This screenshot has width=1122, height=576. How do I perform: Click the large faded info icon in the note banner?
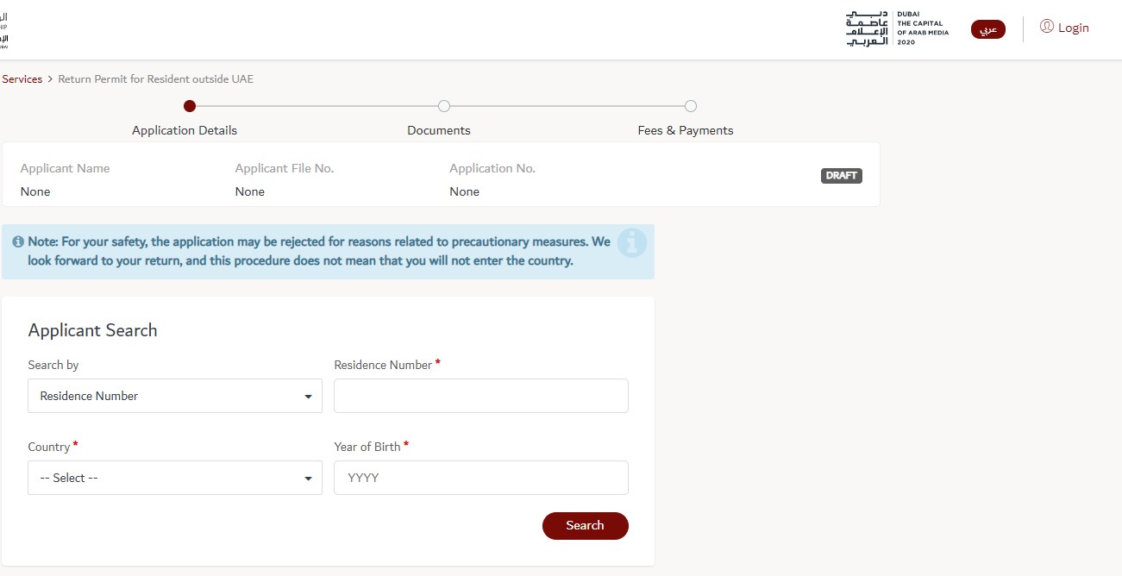[631, 243]
